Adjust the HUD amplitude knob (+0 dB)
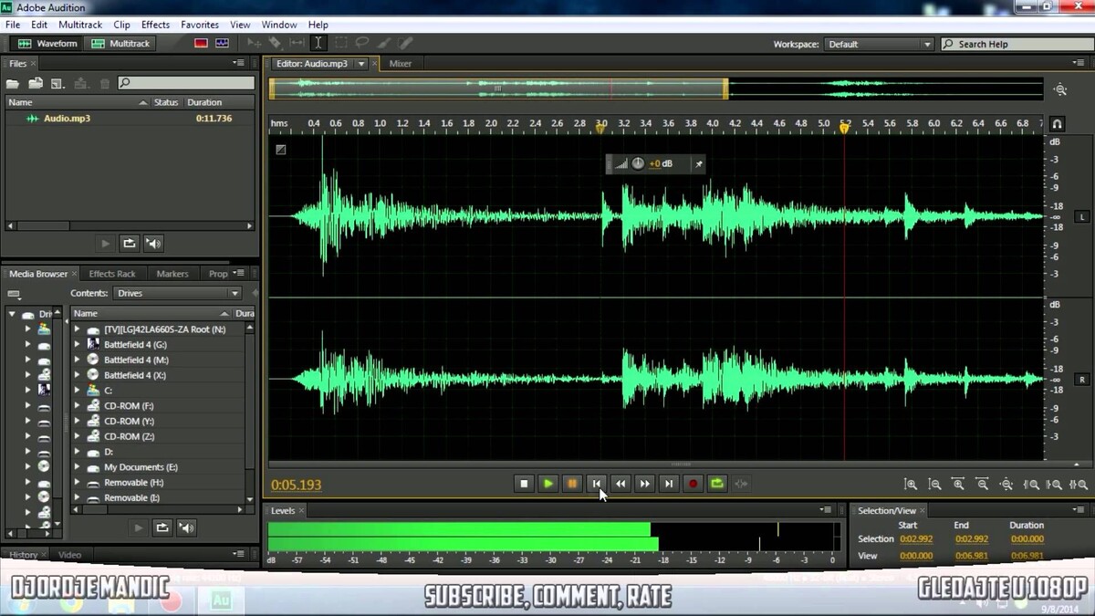 pyautogui.click(x=638, y=163)
